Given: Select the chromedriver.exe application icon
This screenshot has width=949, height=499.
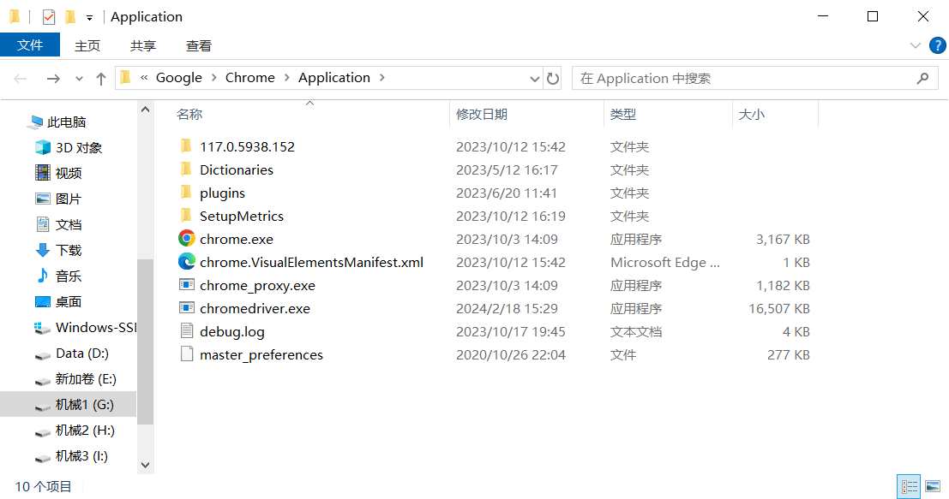Looking at the screenshot, I should pyautogui.click(x=186, y=307).
